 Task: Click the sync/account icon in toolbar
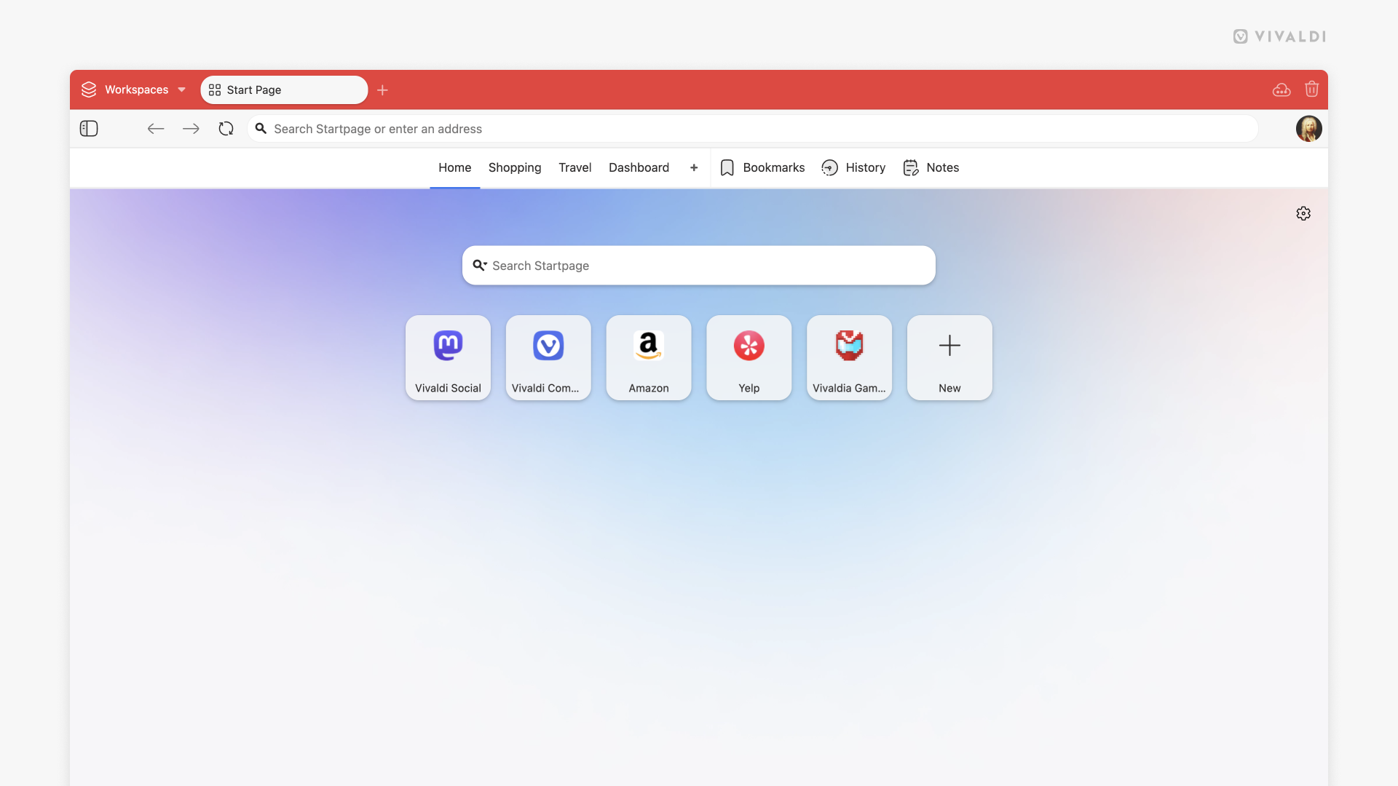[1281, 90]
